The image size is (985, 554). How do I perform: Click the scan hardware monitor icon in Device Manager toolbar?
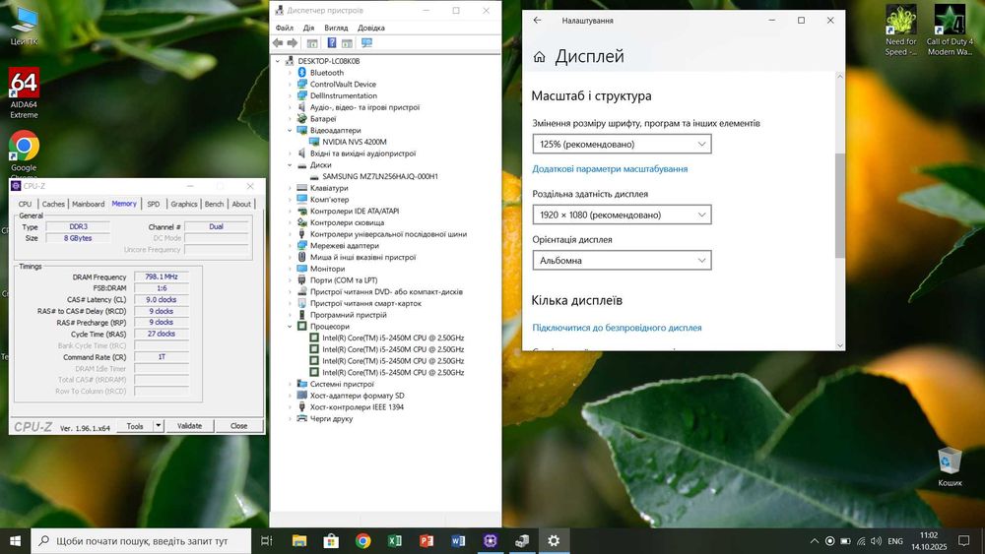click(x=366, y=43)
